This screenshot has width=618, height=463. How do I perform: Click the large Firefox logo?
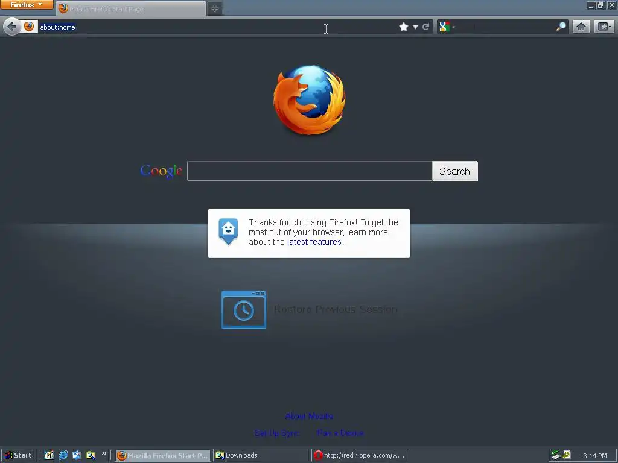pos(310,100)
